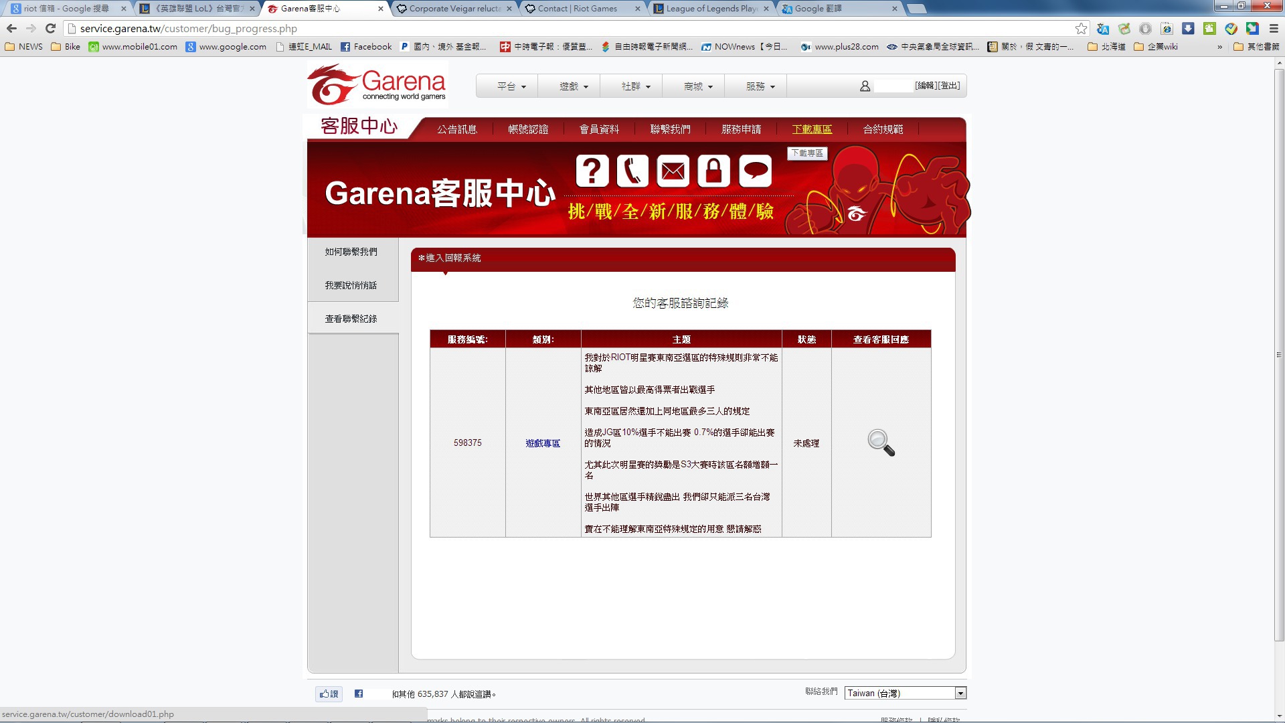
Task: Click the Facebook icon next to like count
Action: 359,694
